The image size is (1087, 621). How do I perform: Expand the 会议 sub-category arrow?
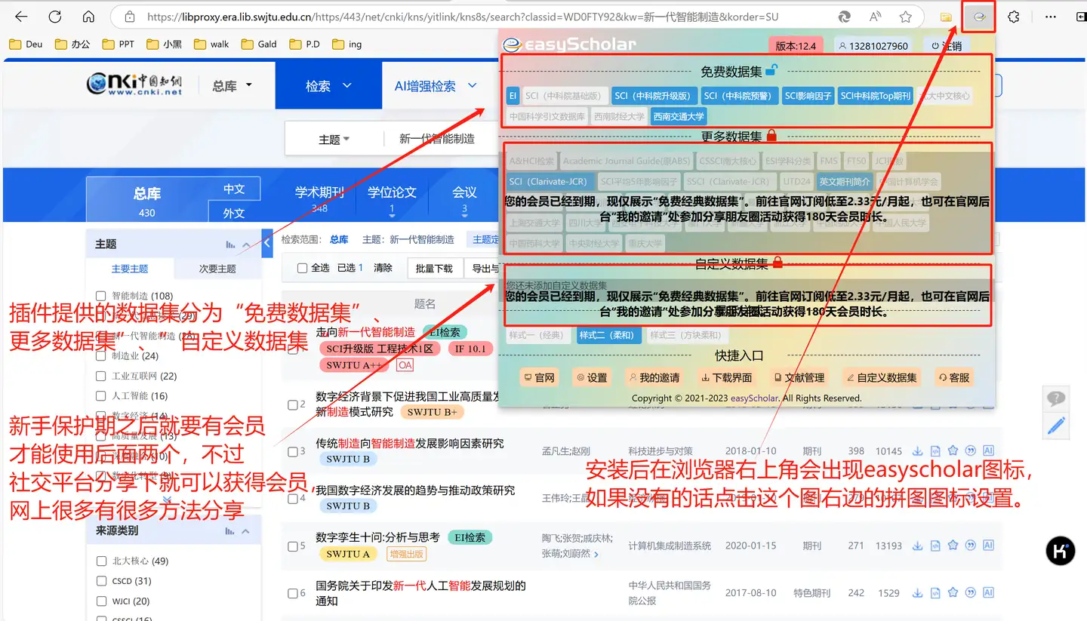(464, 215)
